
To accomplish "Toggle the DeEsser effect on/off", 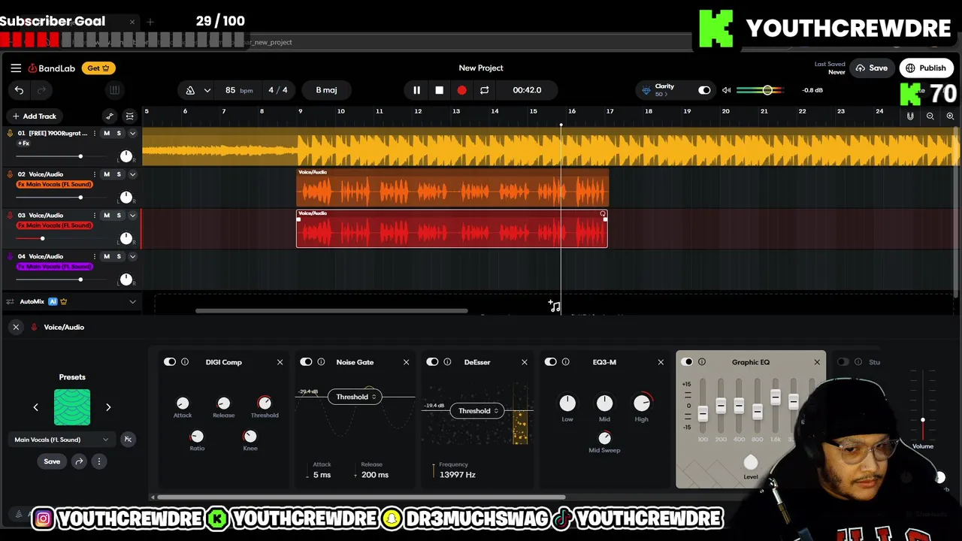I will (x=432, y=362).
